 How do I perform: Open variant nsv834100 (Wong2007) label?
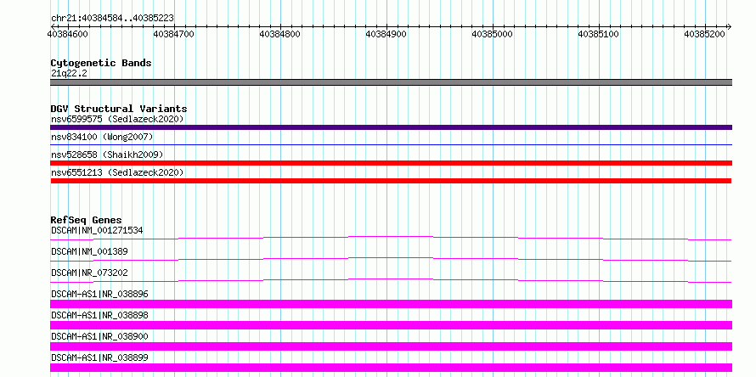click(102, 137)
